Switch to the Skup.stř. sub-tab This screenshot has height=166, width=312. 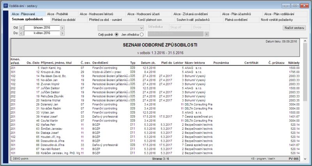click(x=180, y=27)
